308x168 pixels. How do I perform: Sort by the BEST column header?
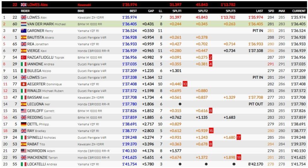(133, 11)
